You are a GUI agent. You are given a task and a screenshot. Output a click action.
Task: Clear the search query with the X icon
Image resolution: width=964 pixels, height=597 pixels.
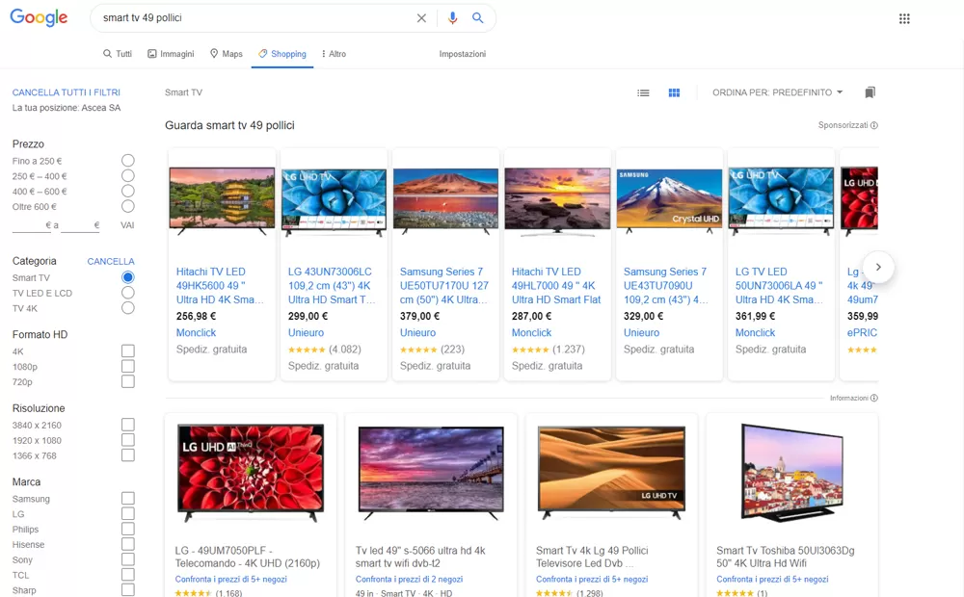(421, 17)
